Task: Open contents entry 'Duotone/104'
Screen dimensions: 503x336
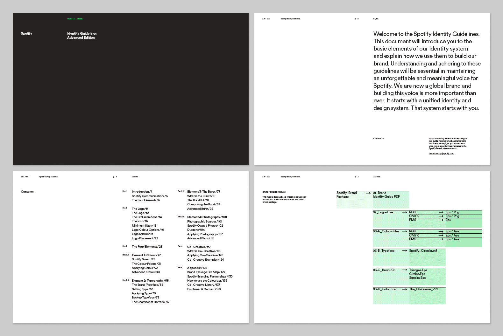Action: click(x=196, y=230)
